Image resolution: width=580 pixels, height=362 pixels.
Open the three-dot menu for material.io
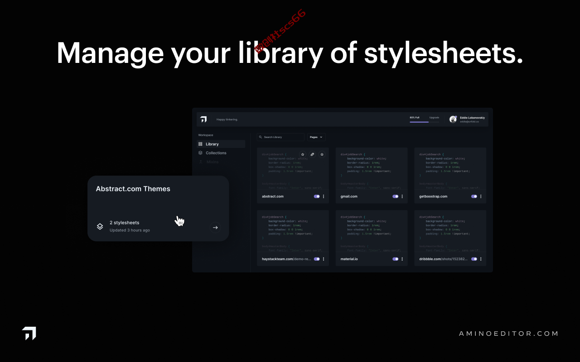[402, 259]
